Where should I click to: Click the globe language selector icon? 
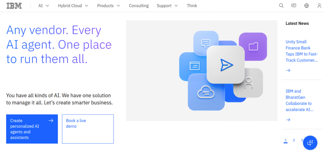coord(307,6)
